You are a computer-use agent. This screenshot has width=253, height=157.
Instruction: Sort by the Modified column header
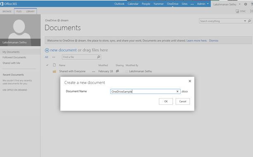coord(103,65)
